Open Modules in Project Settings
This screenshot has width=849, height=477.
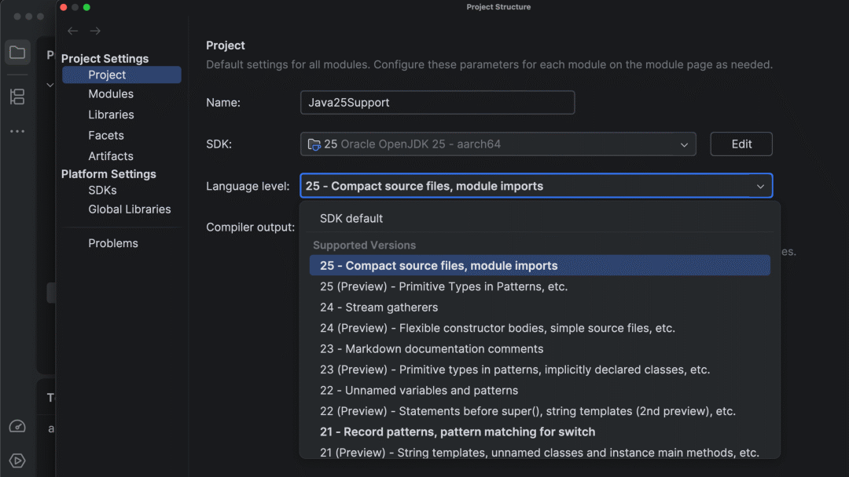(111, 94)
